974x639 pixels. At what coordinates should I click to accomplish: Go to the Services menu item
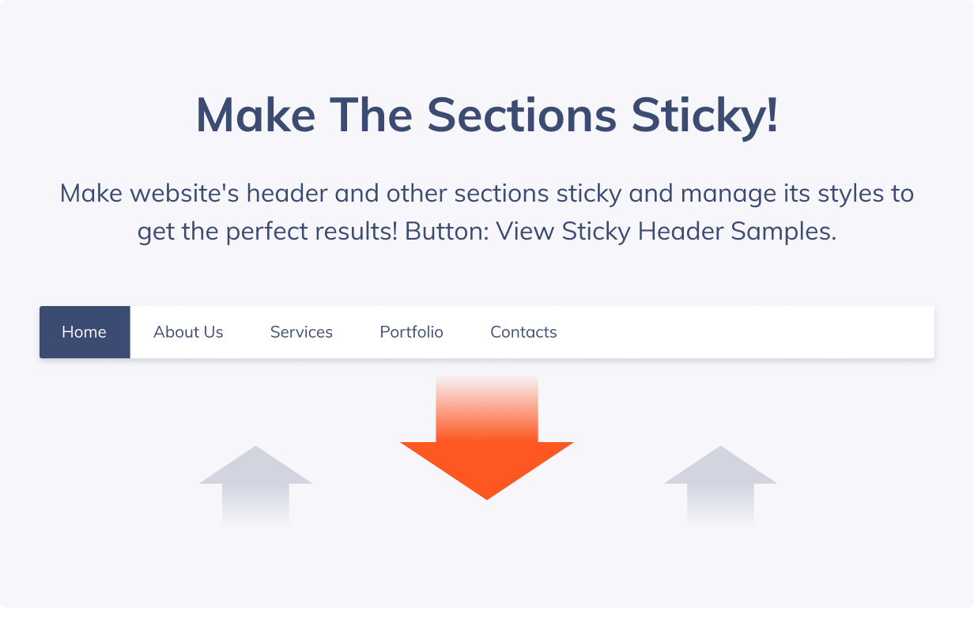[x=301, y=332]
